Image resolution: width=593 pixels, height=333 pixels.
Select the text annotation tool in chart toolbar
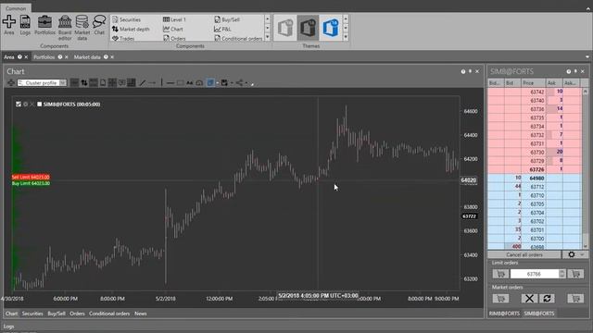click(x=189, y=82)
